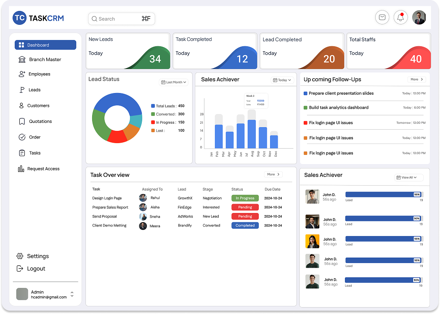Click the Request Access chart icon
Image resolution: width=440 pixels, height=314 pixels.
coord(21,169)
